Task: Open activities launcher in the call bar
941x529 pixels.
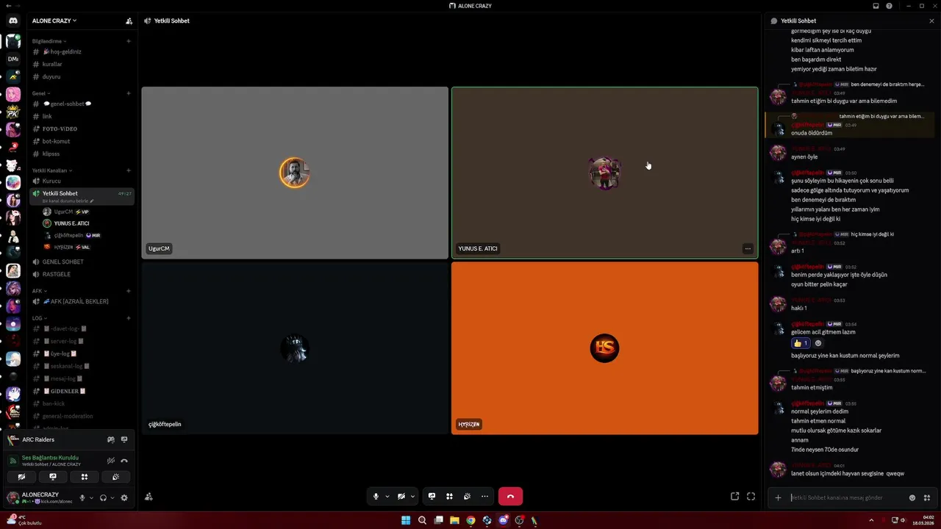Action: pyautogui.click(x=449, y=497)
